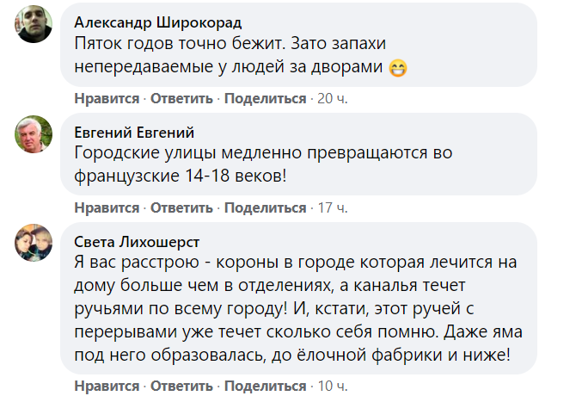Like Александр Широкорад's comment with Нравится
This screenshot has height=396, width=582.
[x=107, y=98]
